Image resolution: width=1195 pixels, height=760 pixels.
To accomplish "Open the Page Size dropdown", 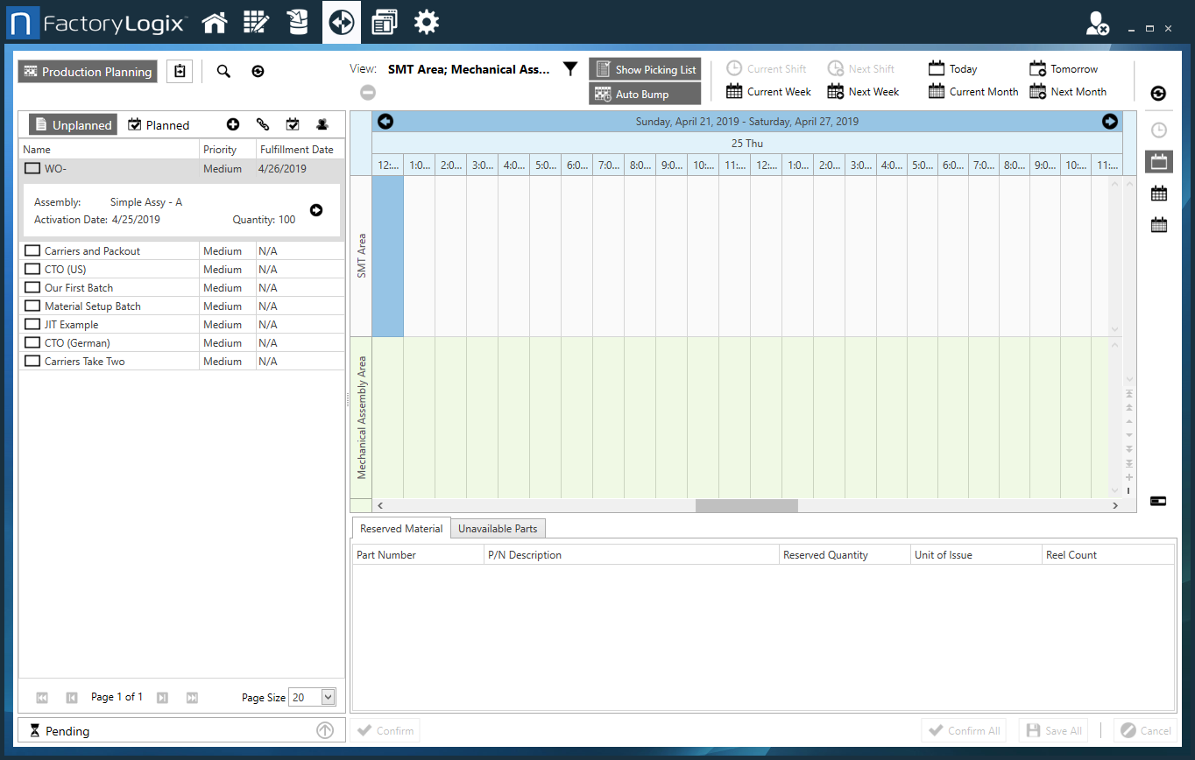I will pos(312,696).
